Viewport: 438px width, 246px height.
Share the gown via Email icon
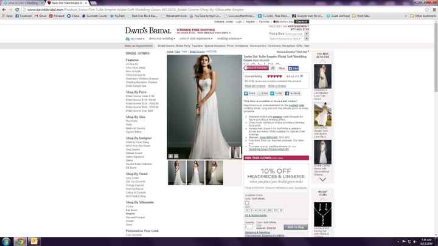coord(263,94)
